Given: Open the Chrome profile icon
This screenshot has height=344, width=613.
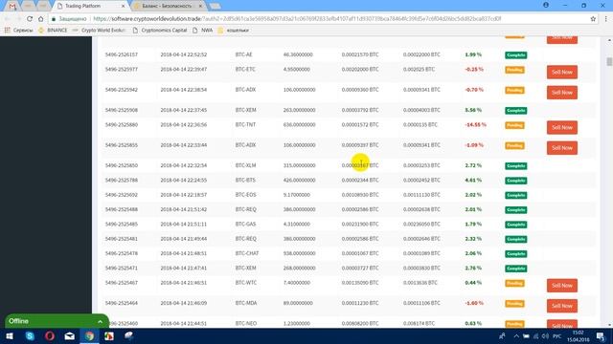Looking at the screenshot, I should coord(546,5).
